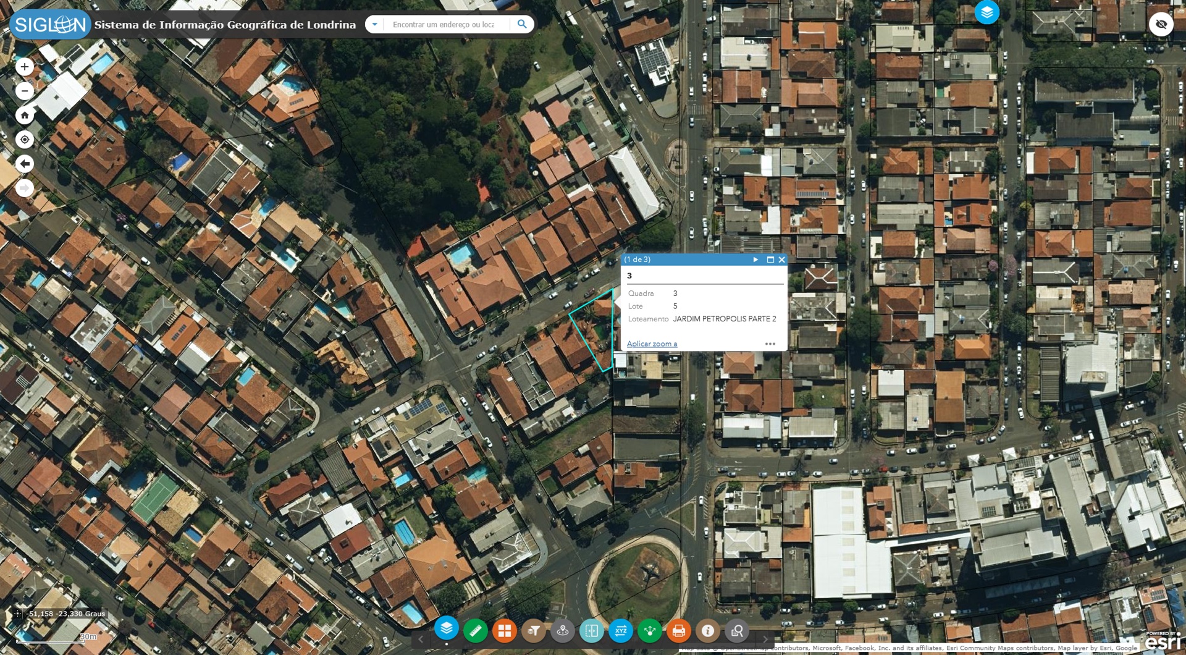Screen dimensions: 1186x655
Task: Activate the swipe compare tool
Action: coord(592,631)
